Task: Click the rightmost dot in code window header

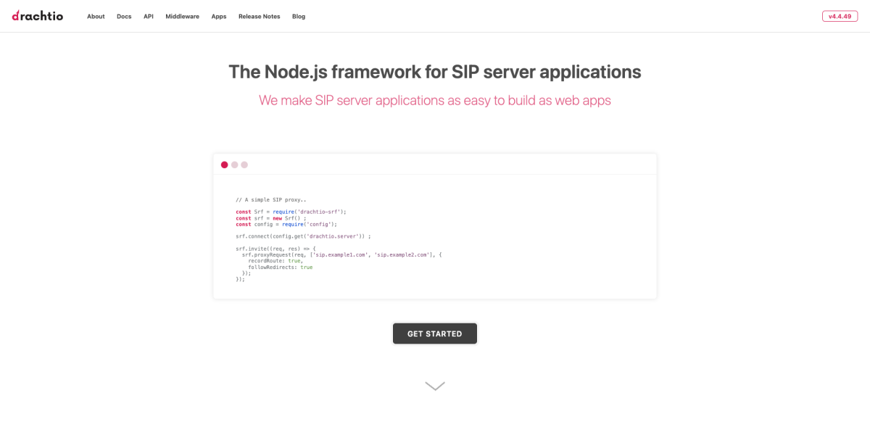Action: (x=244, y=165)
